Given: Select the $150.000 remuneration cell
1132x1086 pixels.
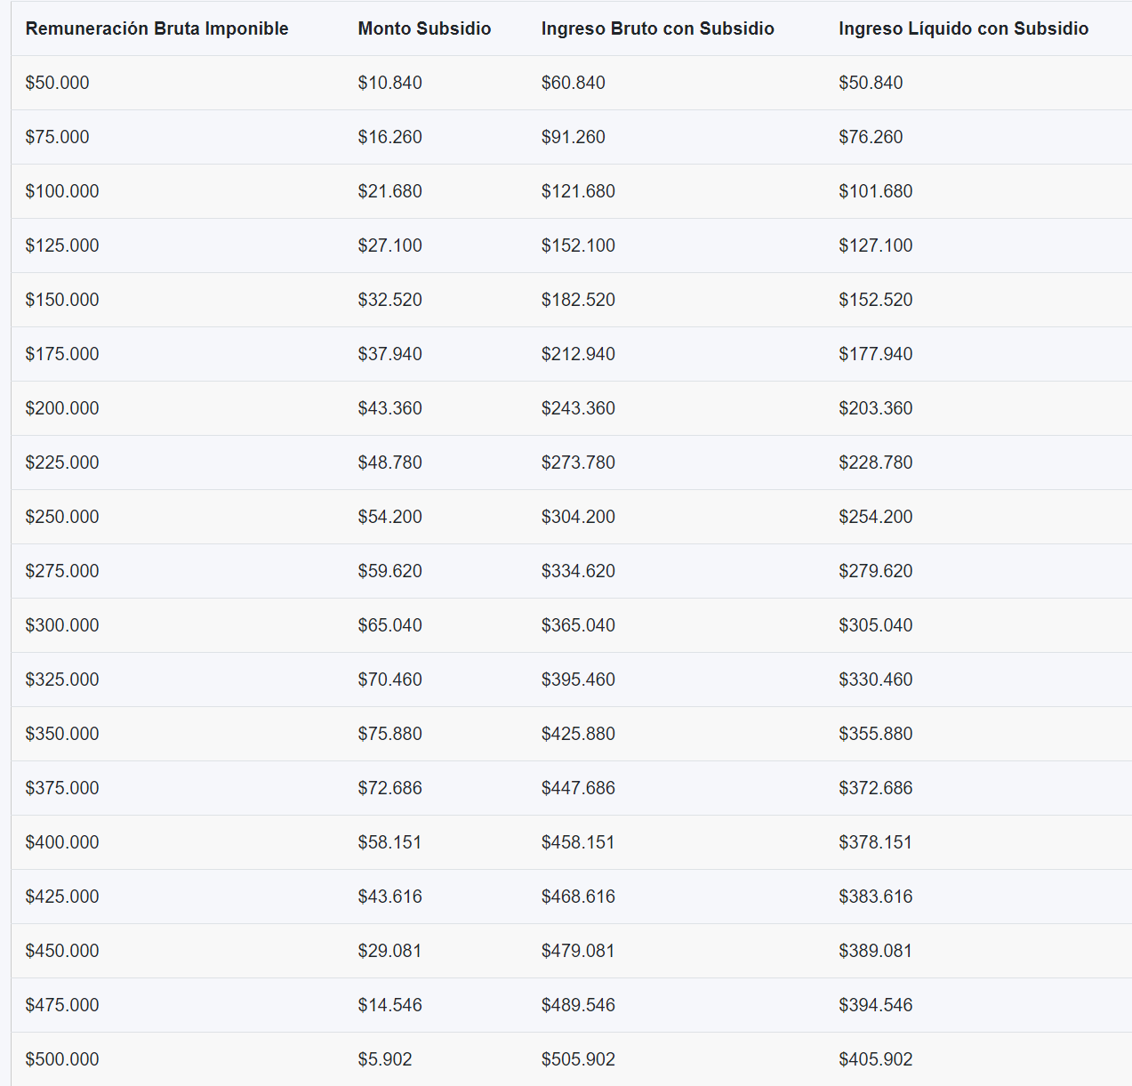Looking at the screenshot, I should (62, 300).
